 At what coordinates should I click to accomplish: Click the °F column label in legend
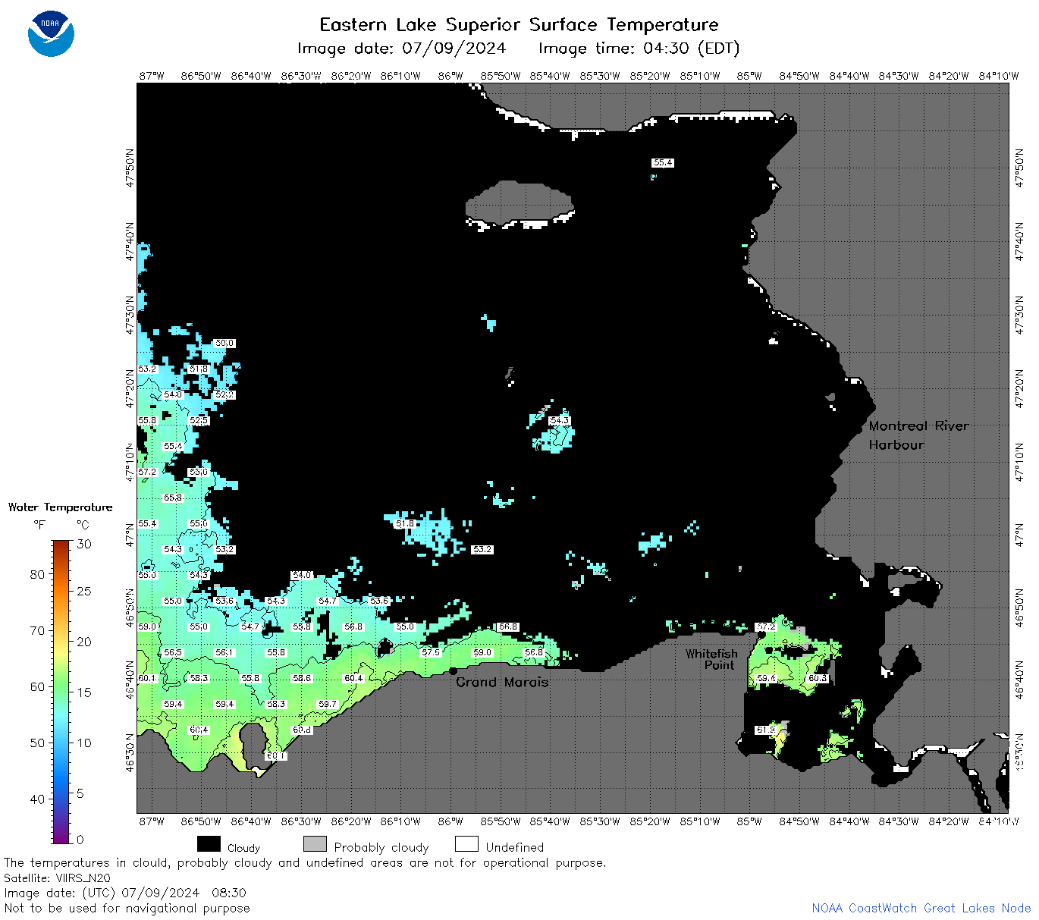(x=39, y=525)
